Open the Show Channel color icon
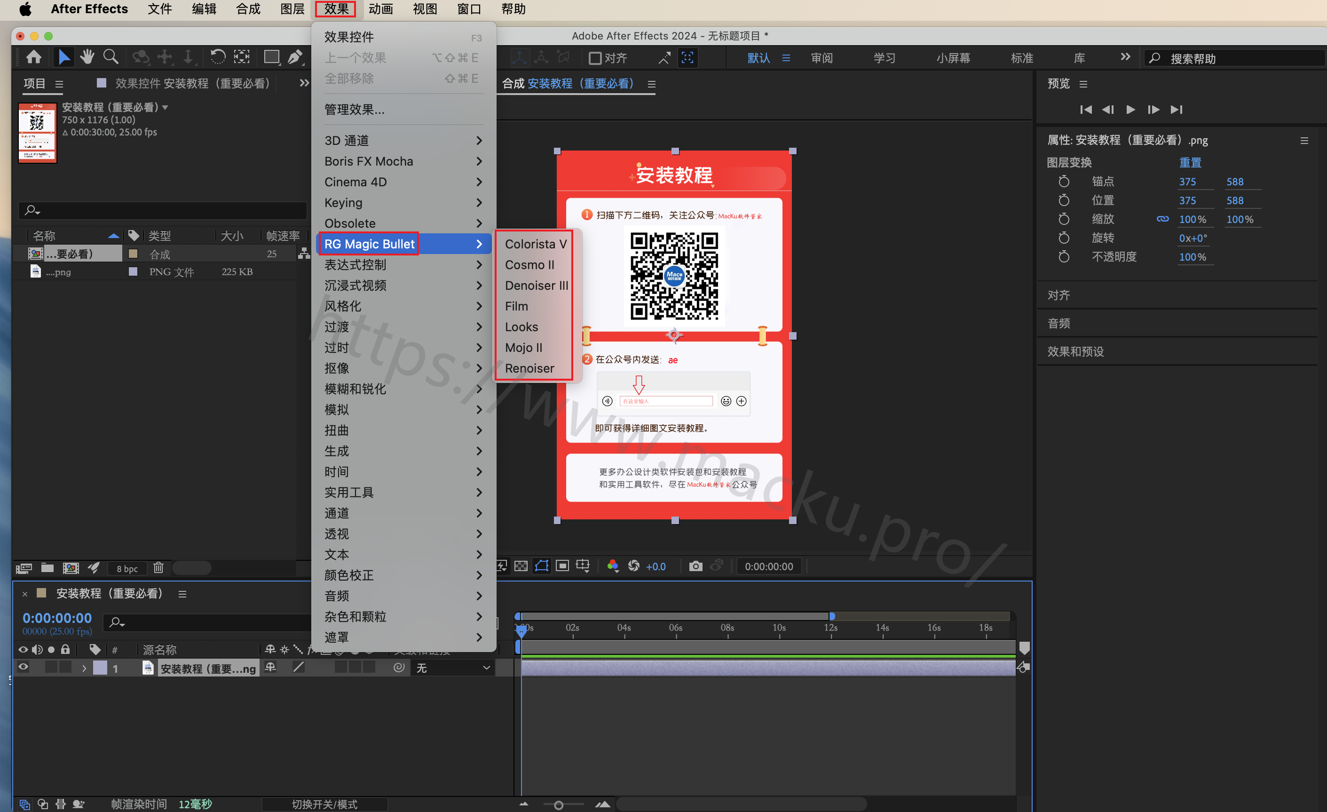This screenshot has width=1327, height=812. pos(612,566)
